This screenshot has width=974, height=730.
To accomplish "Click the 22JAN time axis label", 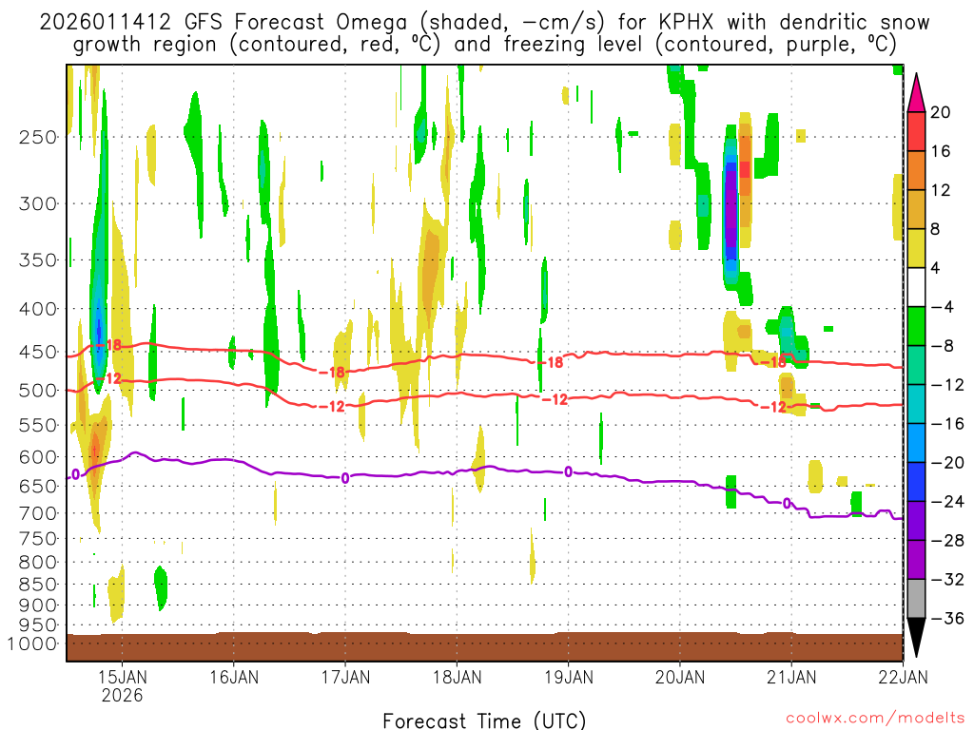I will click(x=904, y=677).
